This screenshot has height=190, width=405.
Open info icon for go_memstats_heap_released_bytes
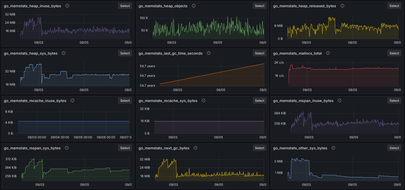[x=342, y=6]
